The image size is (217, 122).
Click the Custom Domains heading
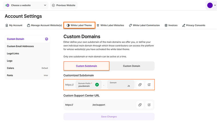[82, 37]
